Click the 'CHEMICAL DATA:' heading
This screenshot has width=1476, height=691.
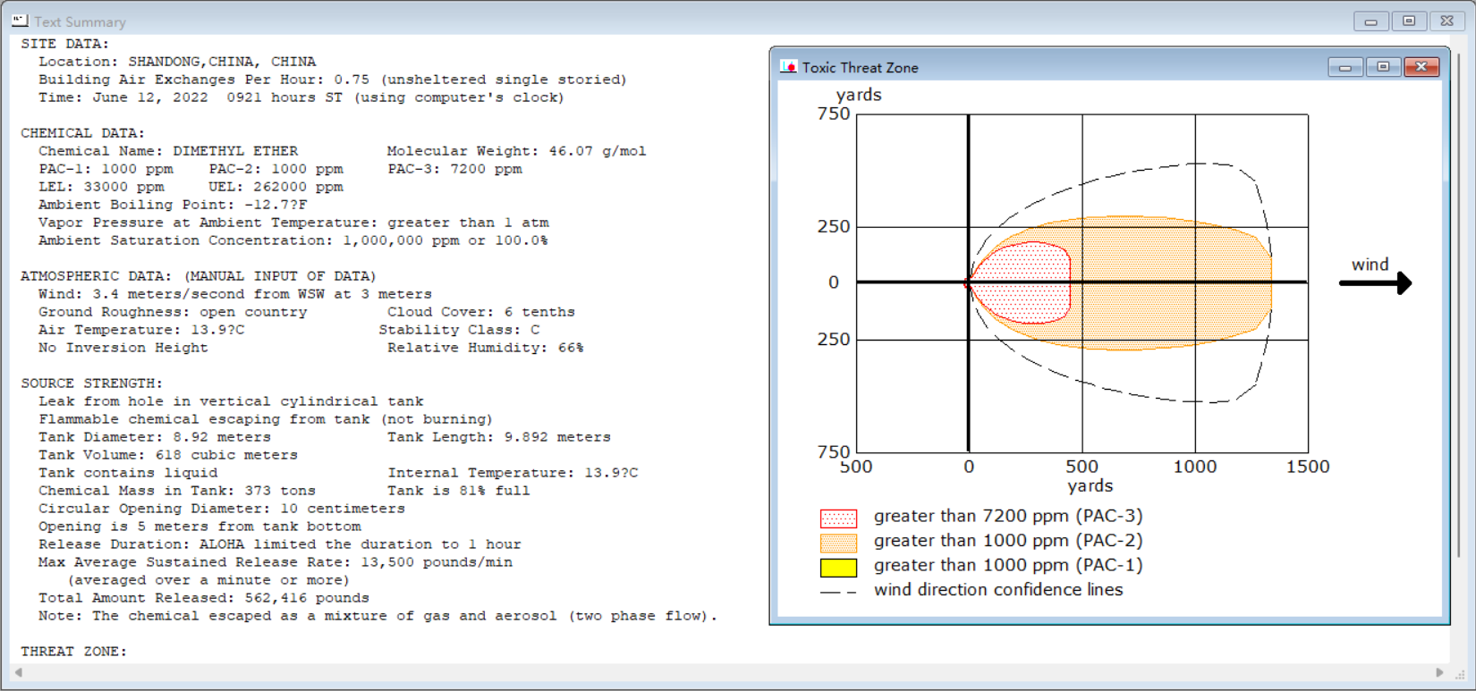[82, 133]
